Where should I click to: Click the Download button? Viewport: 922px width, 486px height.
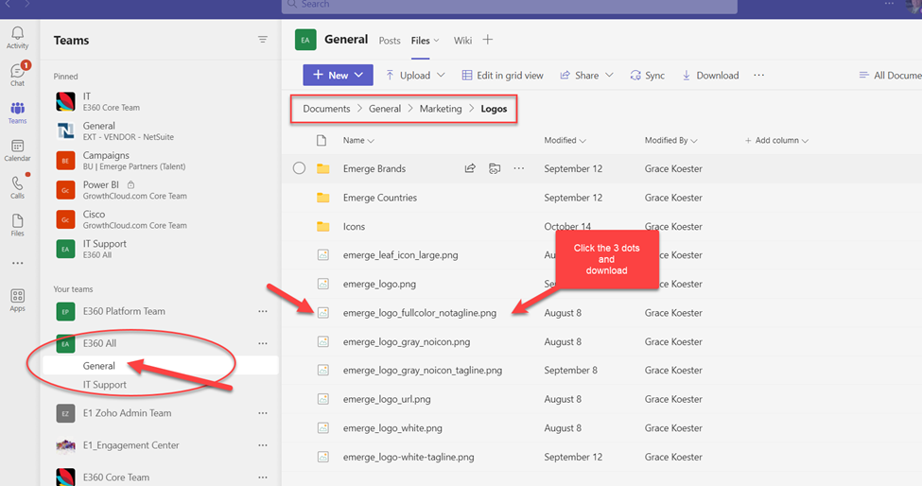point(710,76)
